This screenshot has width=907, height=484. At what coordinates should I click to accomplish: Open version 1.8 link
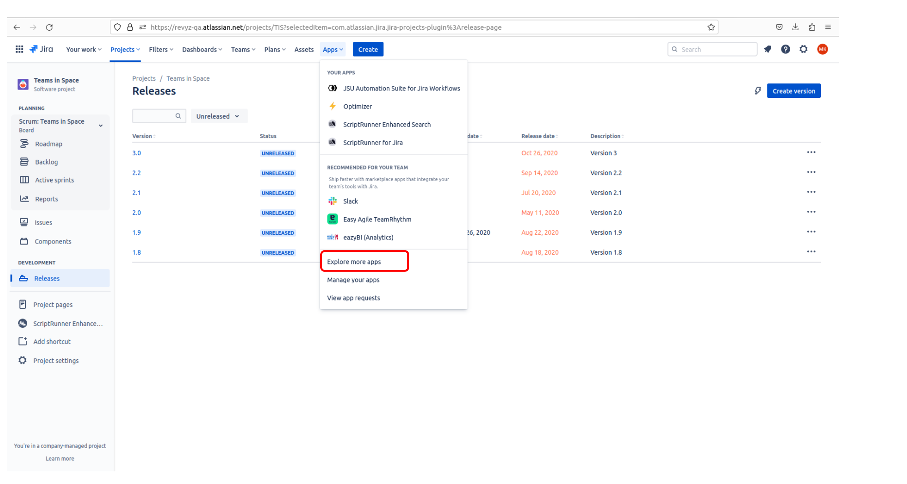(137, 252)
